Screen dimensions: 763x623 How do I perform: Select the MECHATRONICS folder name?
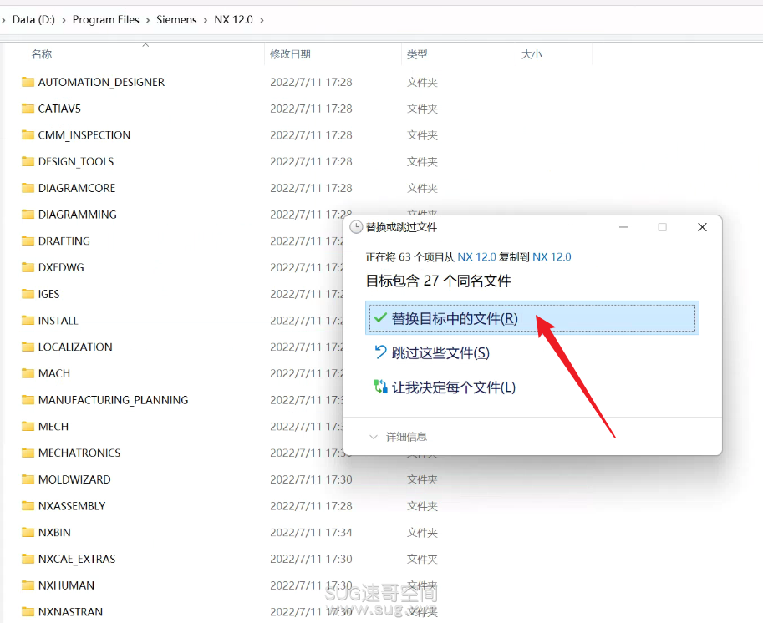[x=79, y=453]
